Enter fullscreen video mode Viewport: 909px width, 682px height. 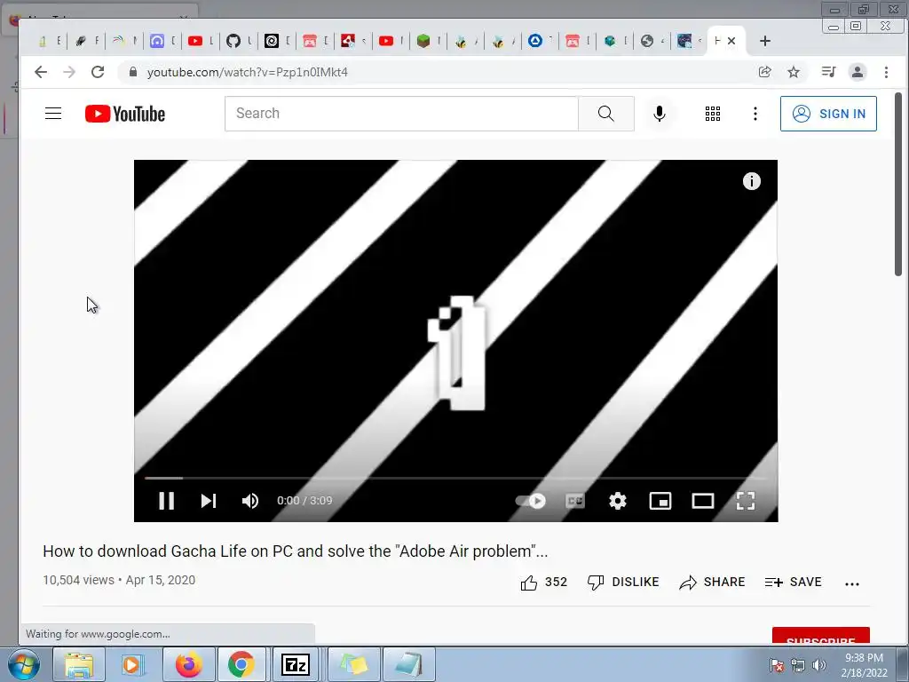click(746, 501)
